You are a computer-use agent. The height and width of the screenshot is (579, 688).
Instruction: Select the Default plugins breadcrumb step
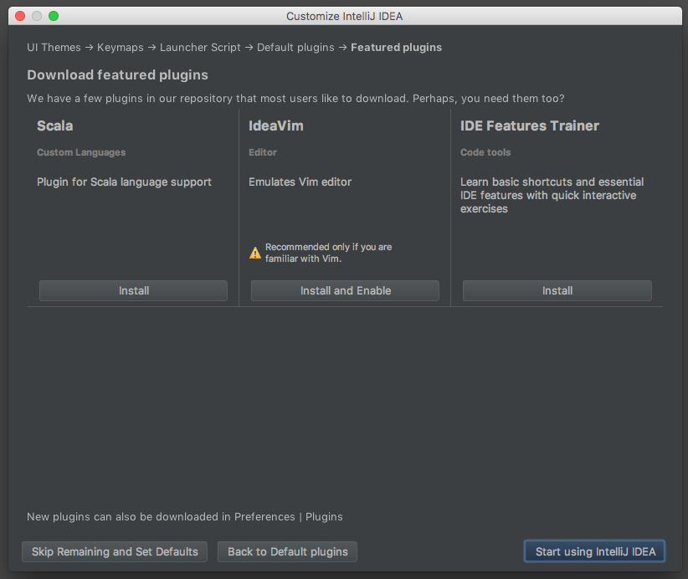click(x=295, y=48)
